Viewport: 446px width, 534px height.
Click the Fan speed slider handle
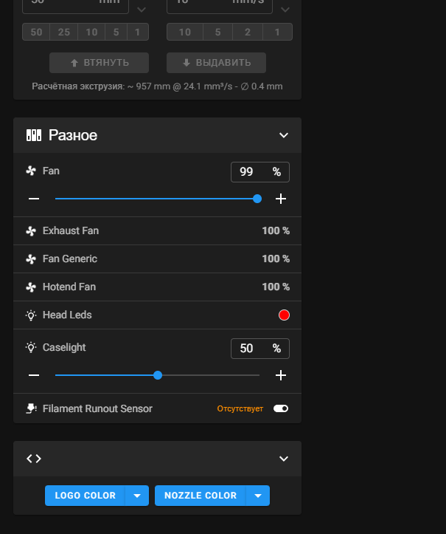257,199
